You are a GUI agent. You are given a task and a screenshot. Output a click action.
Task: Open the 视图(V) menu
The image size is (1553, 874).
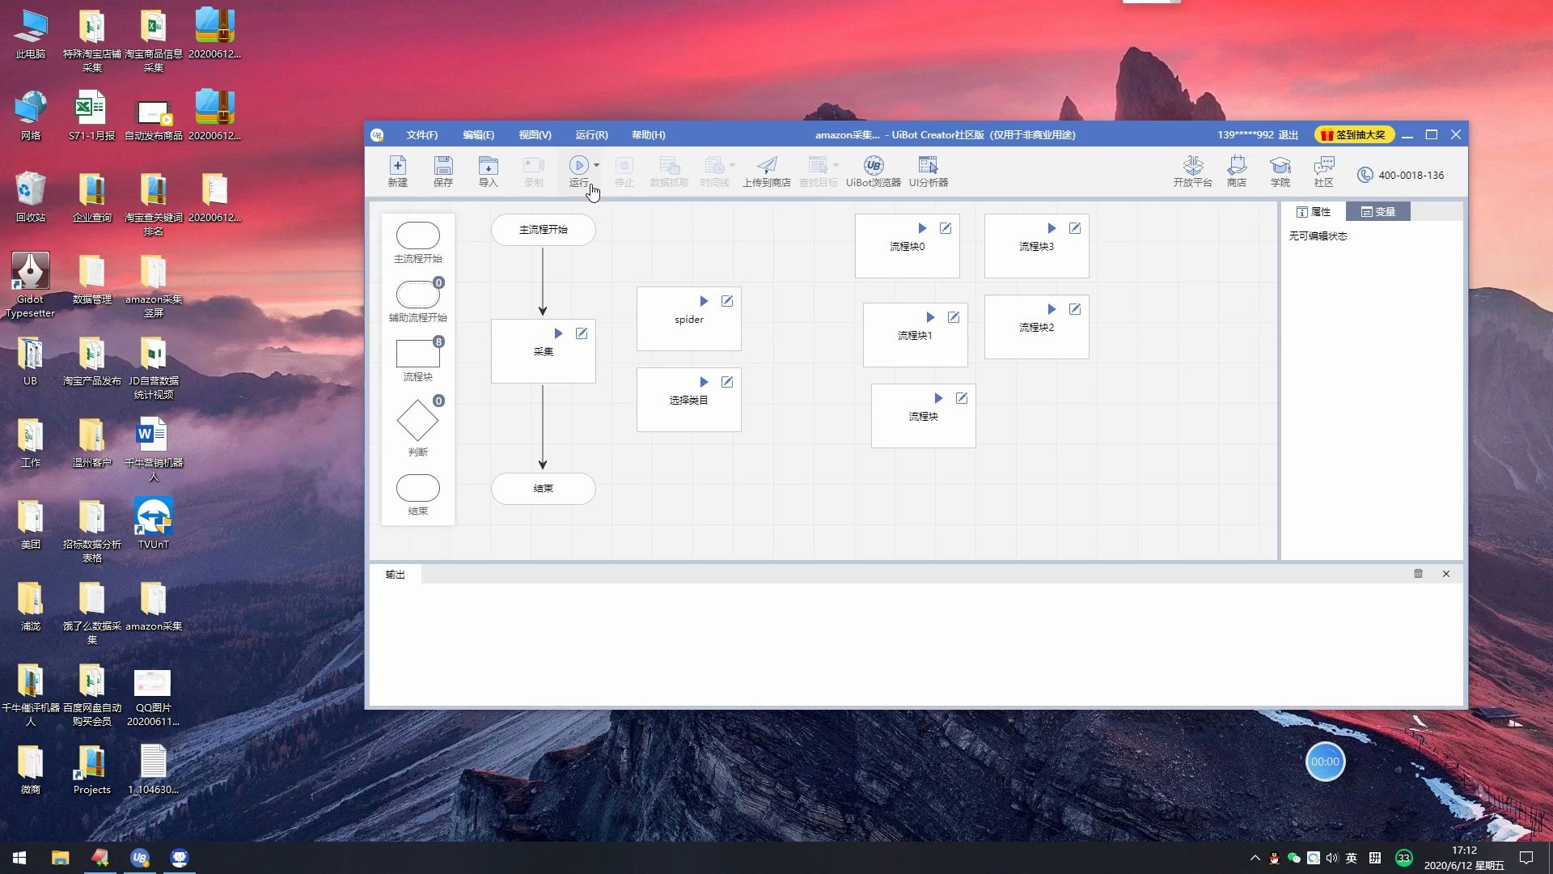[535, 135]
